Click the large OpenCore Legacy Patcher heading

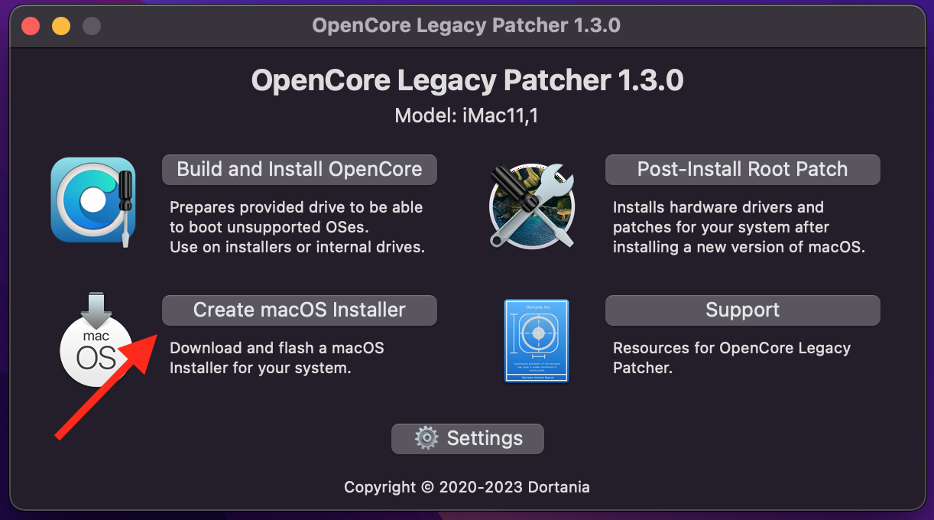click(x=467, y=80)
